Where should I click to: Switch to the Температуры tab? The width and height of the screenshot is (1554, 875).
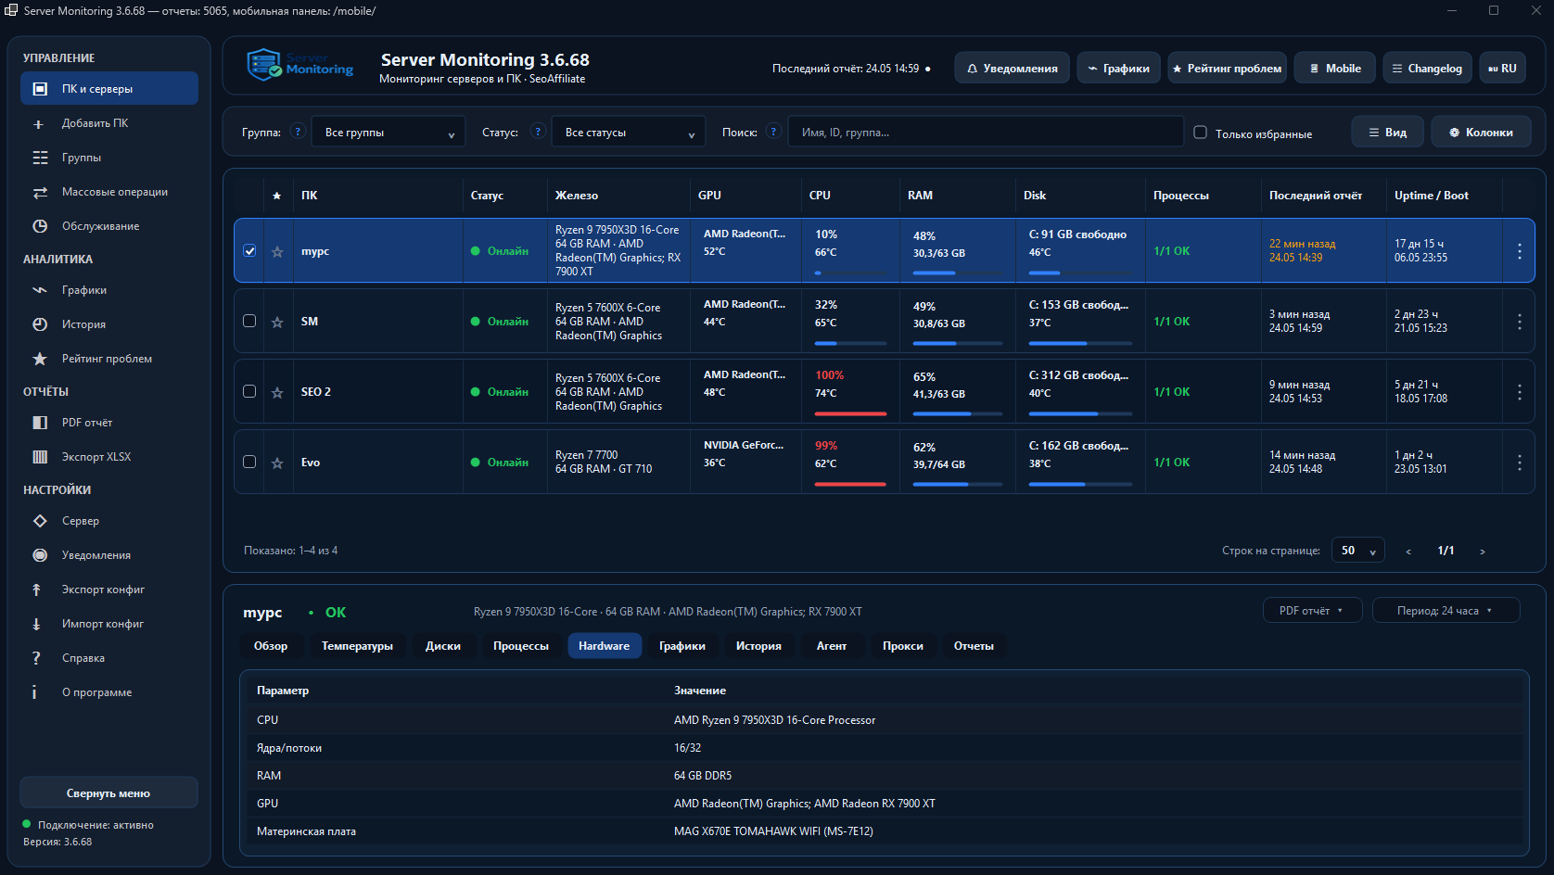coord(357,646)
